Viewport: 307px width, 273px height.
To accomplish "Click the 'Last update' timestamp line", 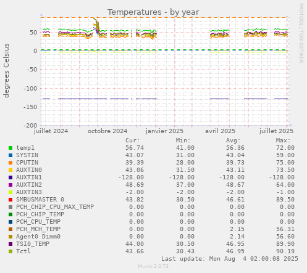I will coord(230,259).
